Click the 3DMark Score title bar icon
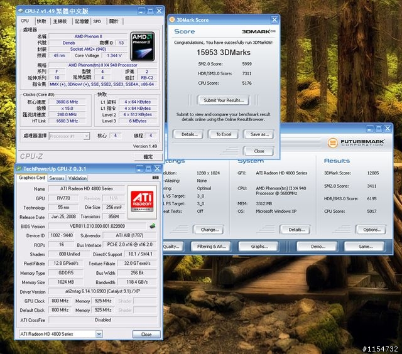The width and height of the screenshot is (402, 354). tap(172, 19)
